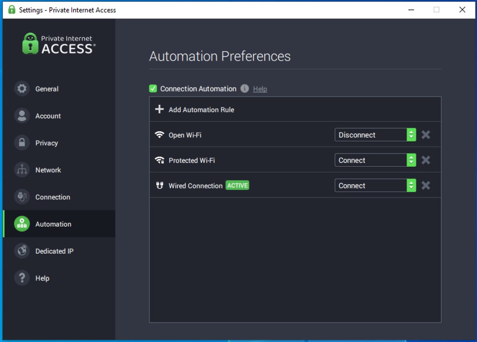Click the Help question mark icon
This screenshot has width=477, height=342.
coord(22,278)
